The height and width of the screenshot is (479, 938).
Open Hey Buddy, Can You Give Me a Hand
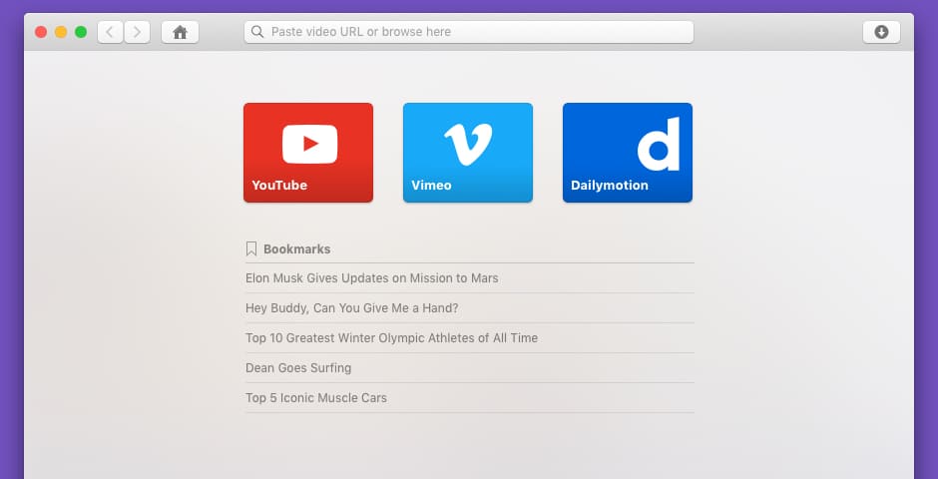351,308
